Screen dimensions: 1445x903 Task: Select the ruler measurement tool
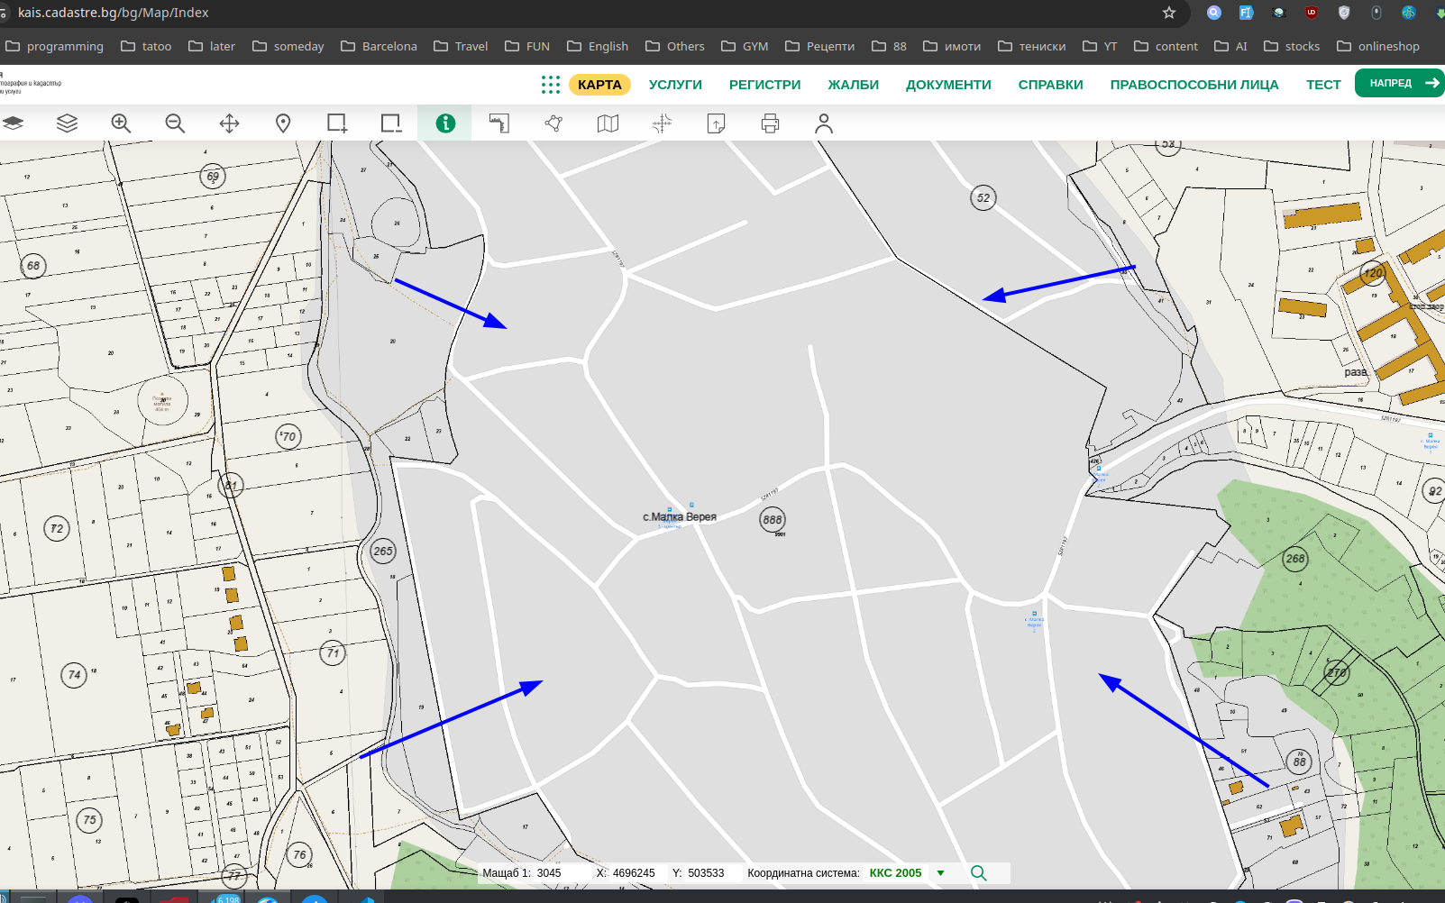click(x=499, y=123)
